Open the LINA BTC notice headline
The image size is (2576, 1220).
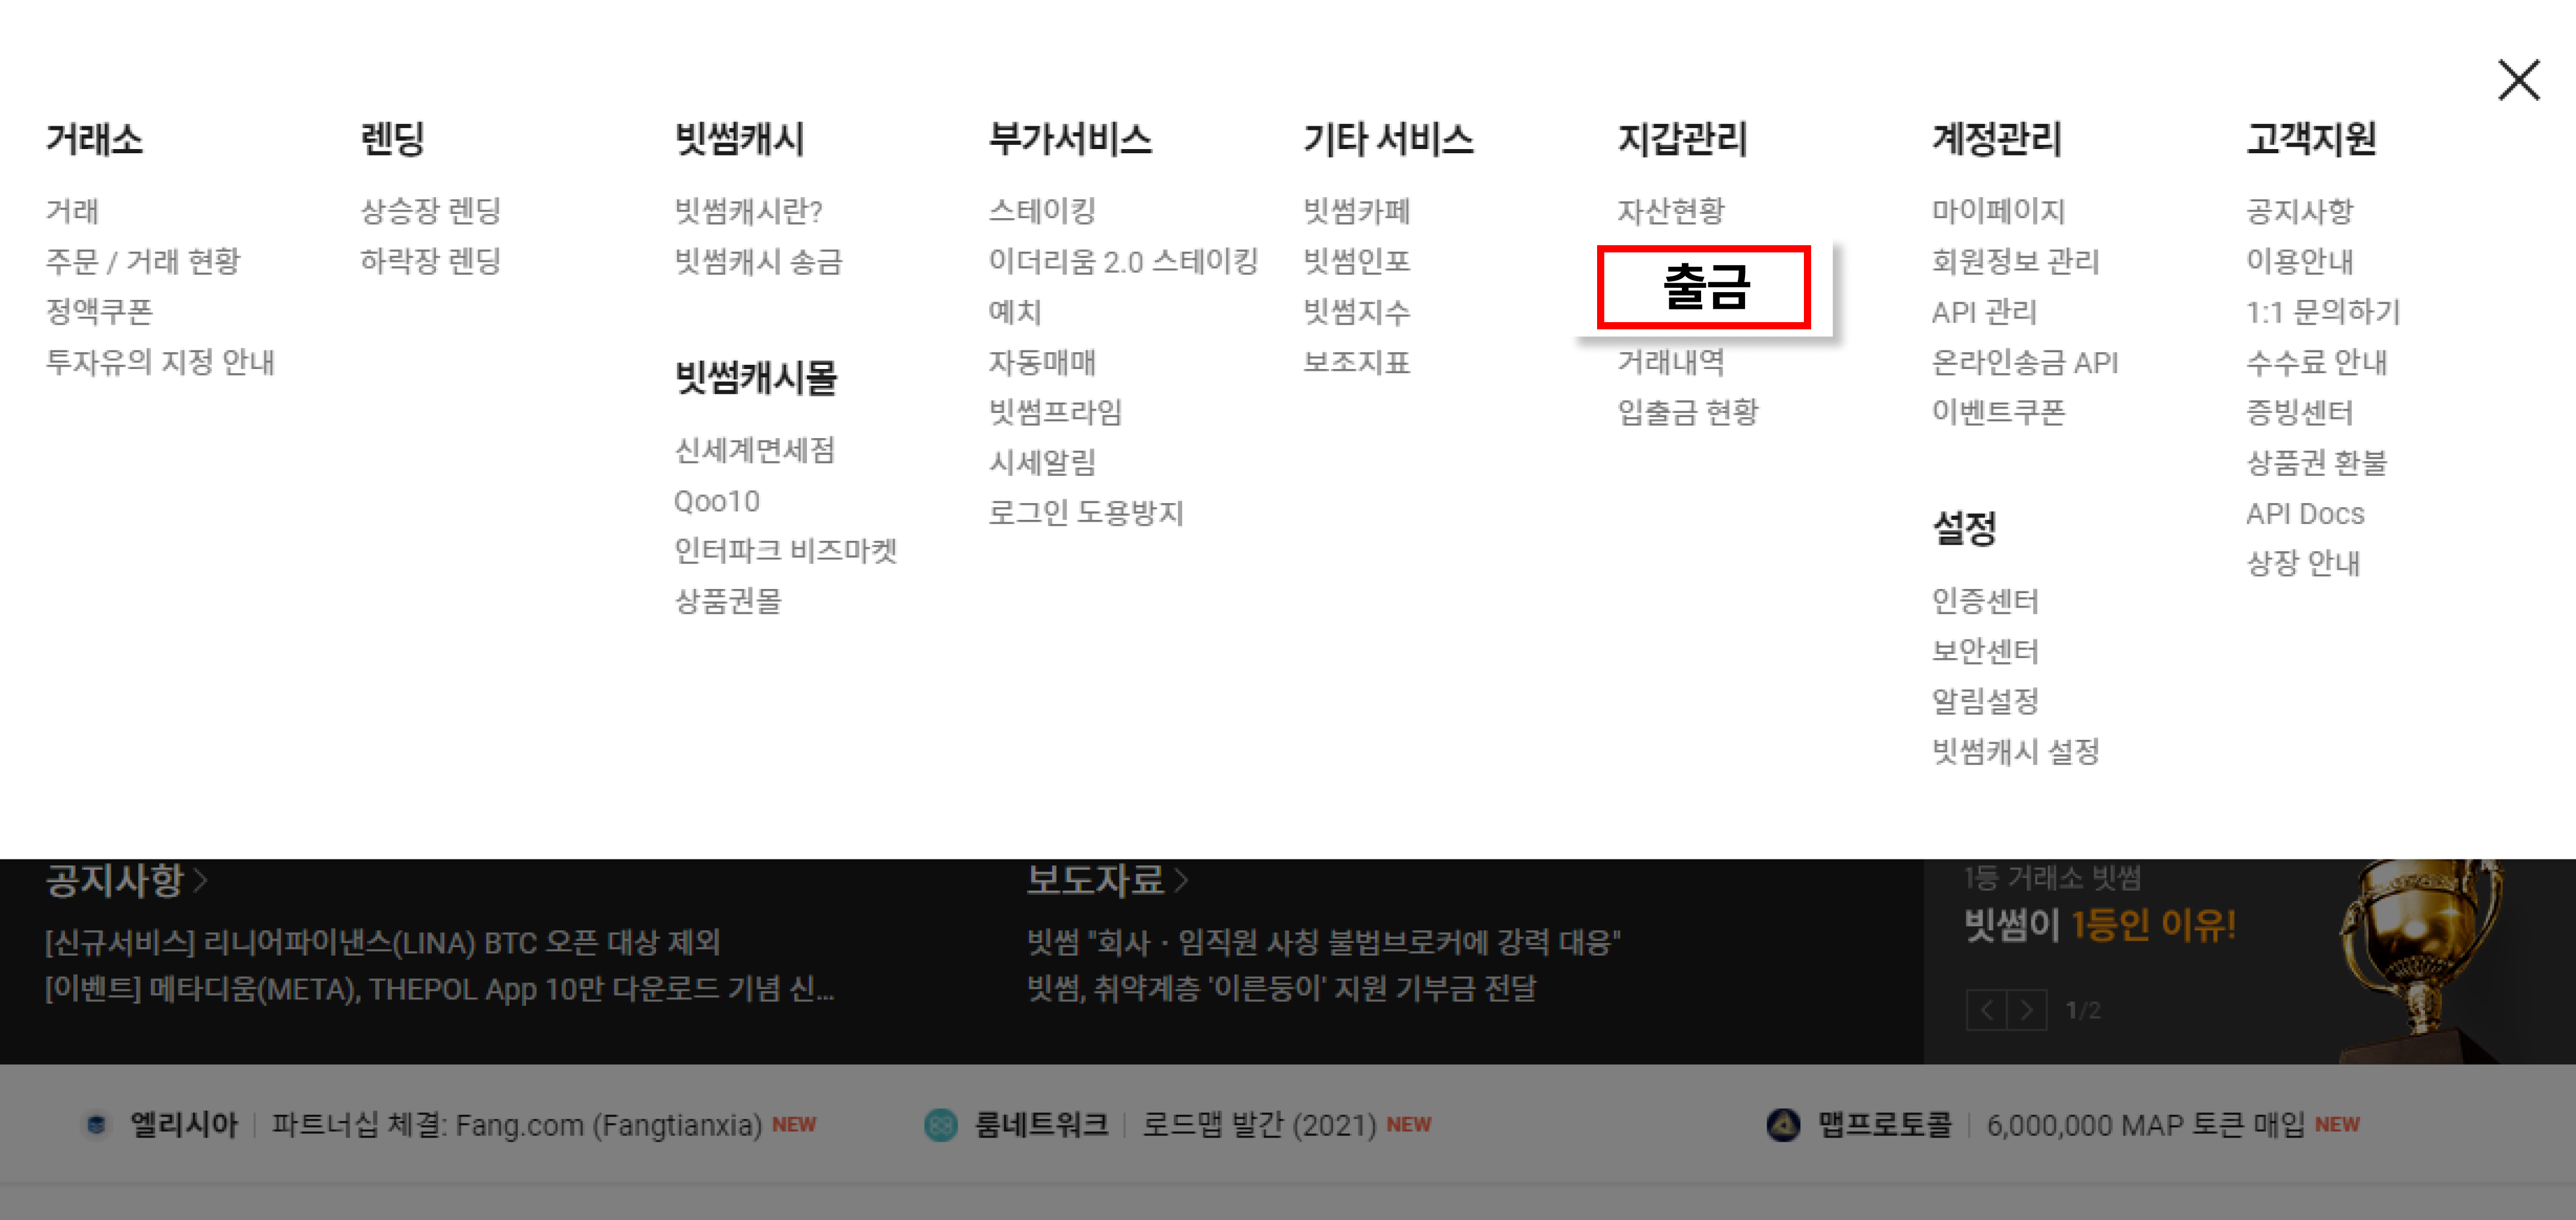click(382, 941)
